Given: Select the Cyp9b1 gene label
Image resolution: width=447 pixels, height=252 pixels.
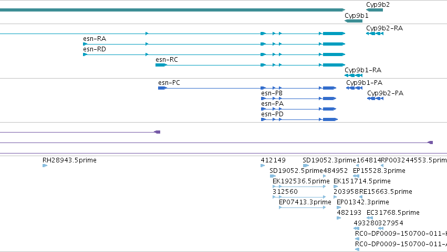Looking at the screenshot, I should coord(356,16).
